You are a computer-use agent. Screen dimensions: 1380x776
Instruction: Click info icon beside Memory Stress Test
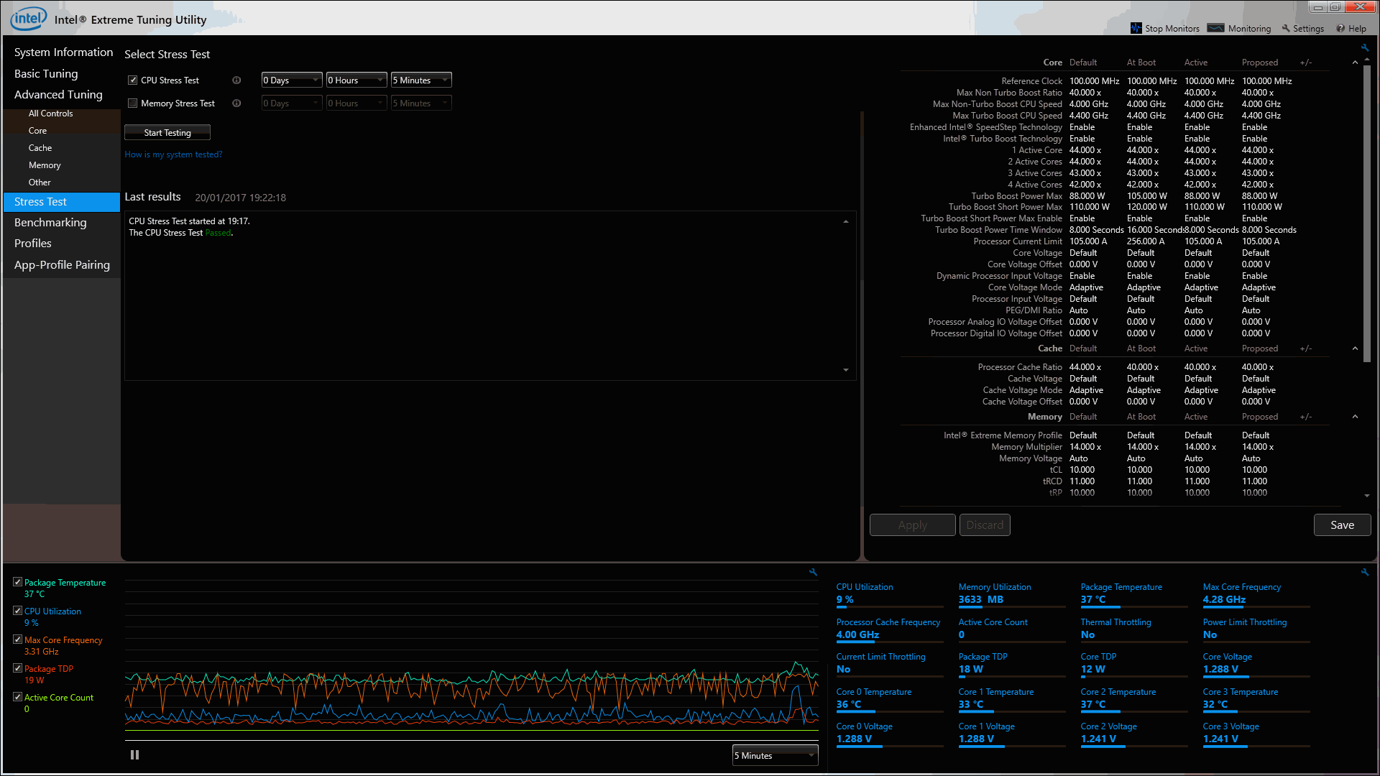236,103
